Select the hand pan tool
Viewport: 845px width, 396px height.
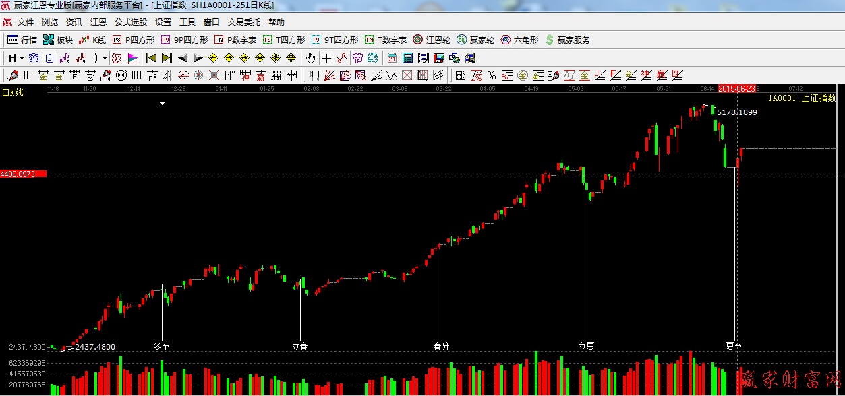pos(310,58)
